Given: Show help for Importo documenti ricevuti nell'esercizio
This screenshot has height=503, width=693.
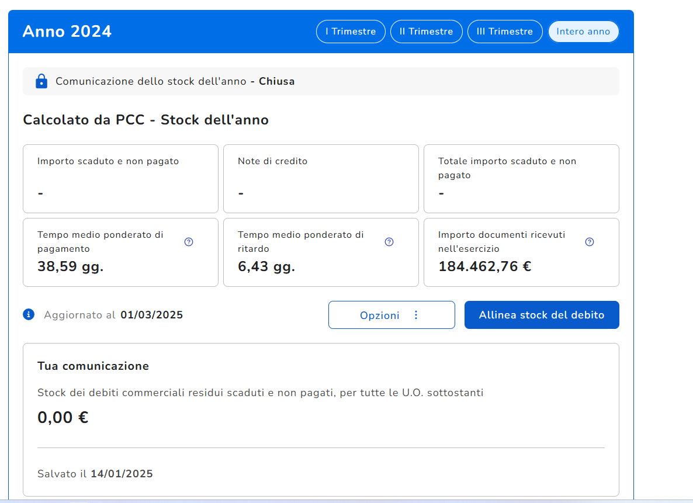Looking at the screenshot, I should pyautogui.click(x=590, y=242).
